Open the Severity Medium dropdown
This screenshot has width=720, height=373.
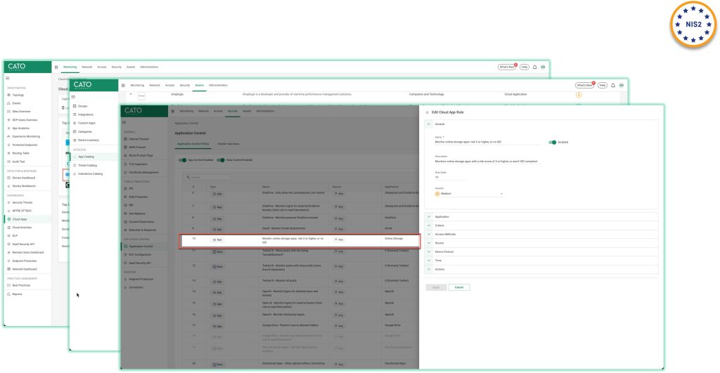[469, 193]
